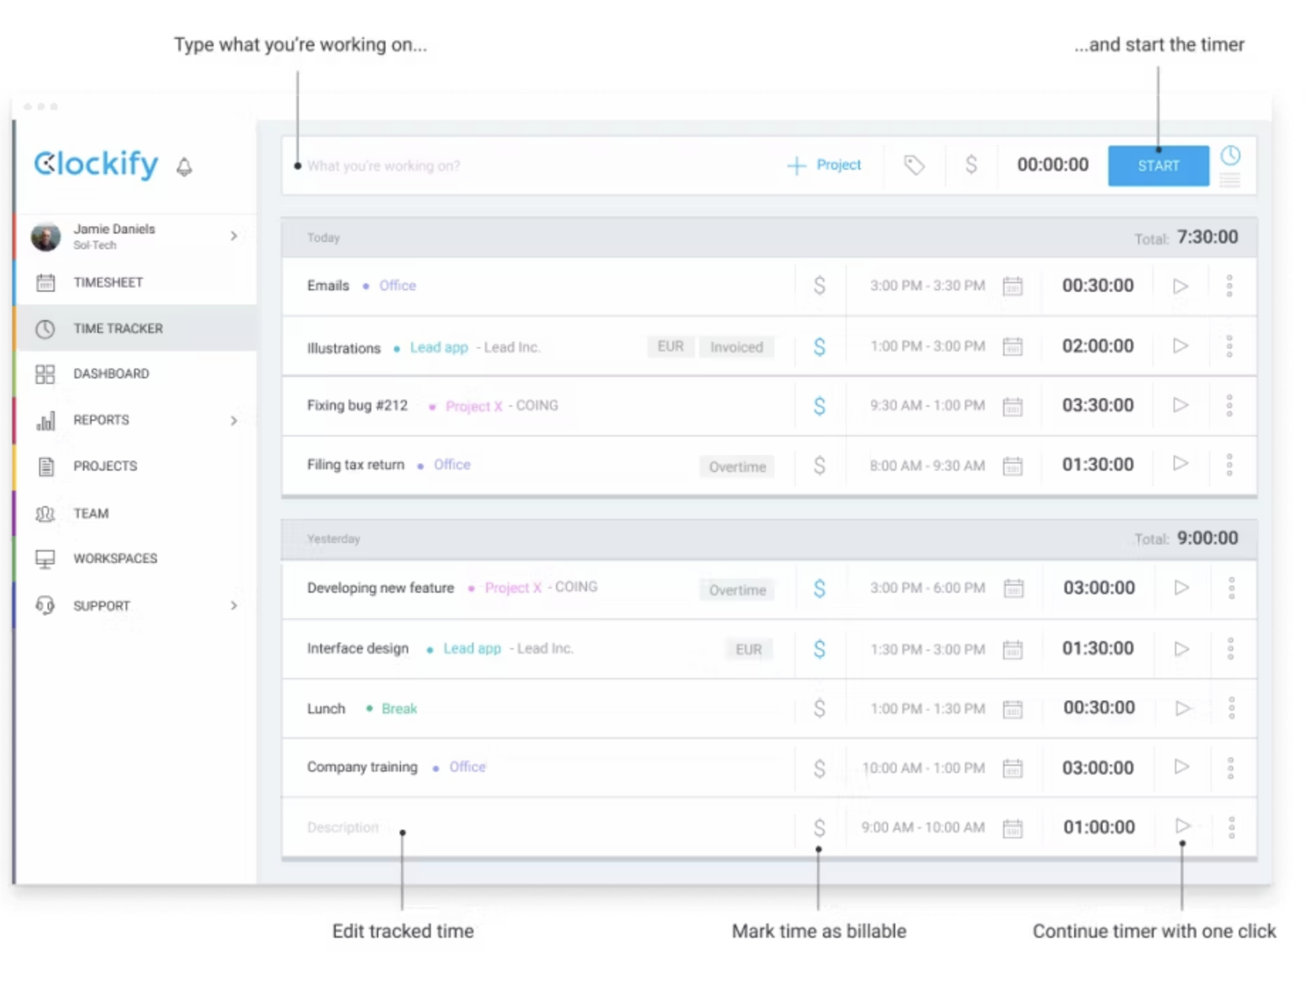Edit the 00:30:00 duration for Emails

[1098, 285]
